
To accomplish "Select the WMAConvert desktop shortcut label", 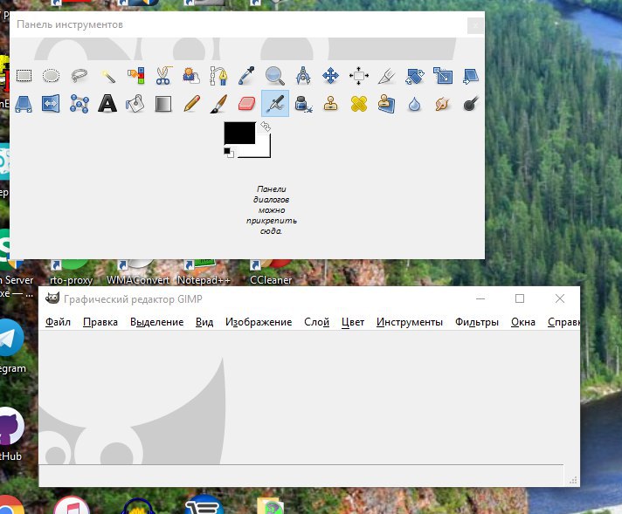I will coord(138,280).
